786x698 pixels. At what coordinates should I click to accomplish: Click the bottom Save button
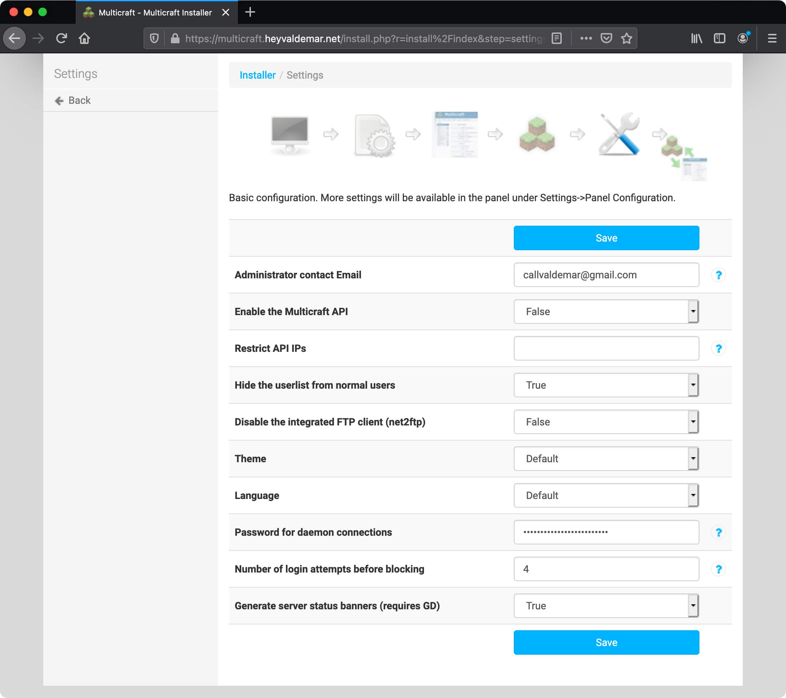pyautogui.click(x=606, y=642)
